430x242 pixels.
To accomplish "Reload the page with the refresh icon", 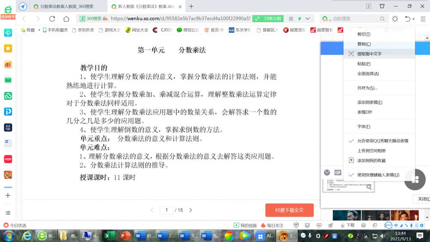I will 52,19.
